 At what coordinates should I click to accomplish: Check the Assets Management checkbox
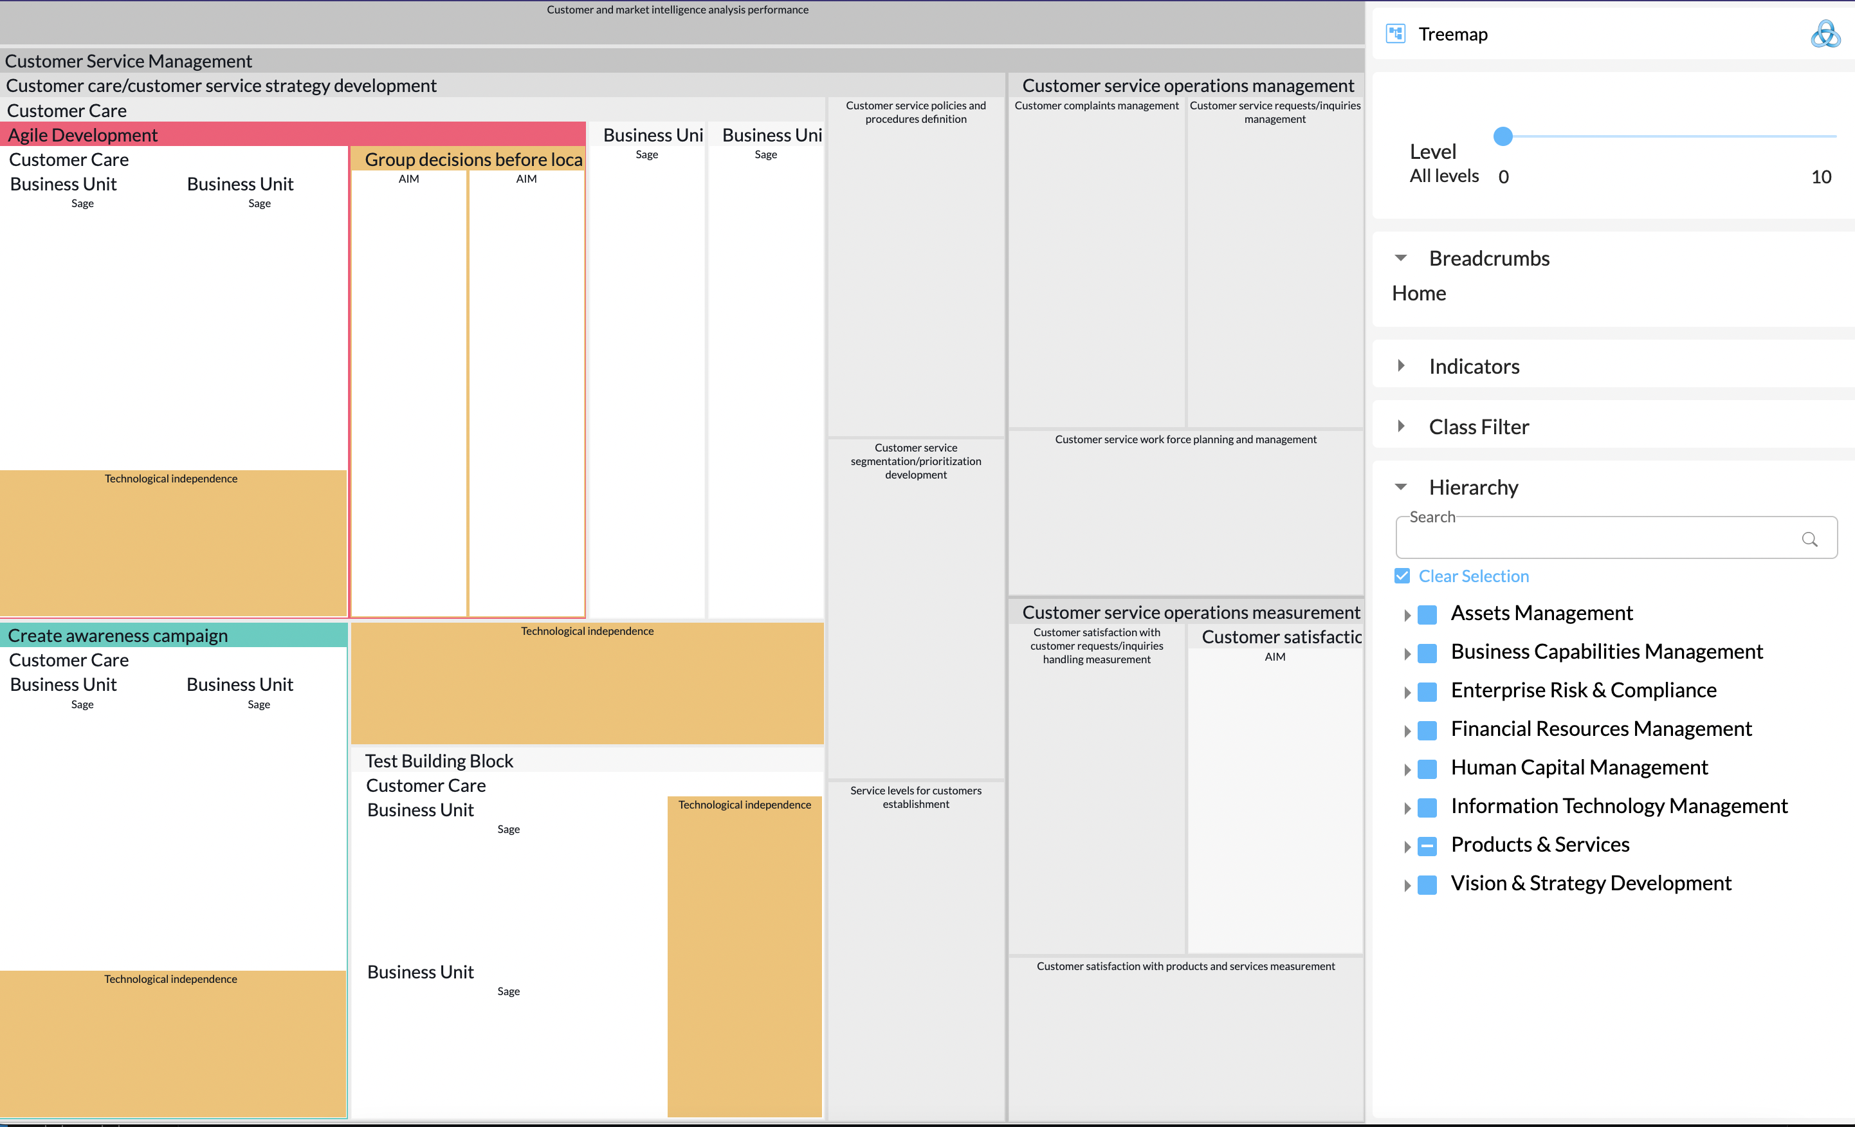(1427, 614)
